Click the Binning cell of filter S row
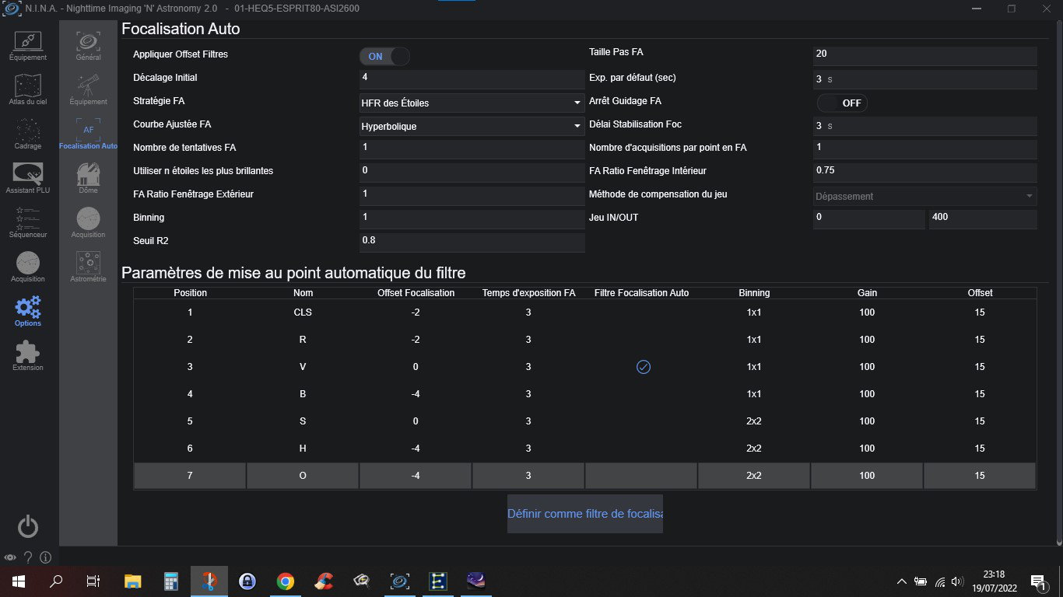 754,421
